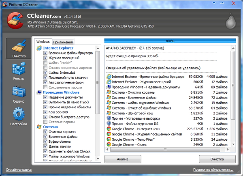Click options list scroll down arrow

pyautogui.click(x=98, y=159)
